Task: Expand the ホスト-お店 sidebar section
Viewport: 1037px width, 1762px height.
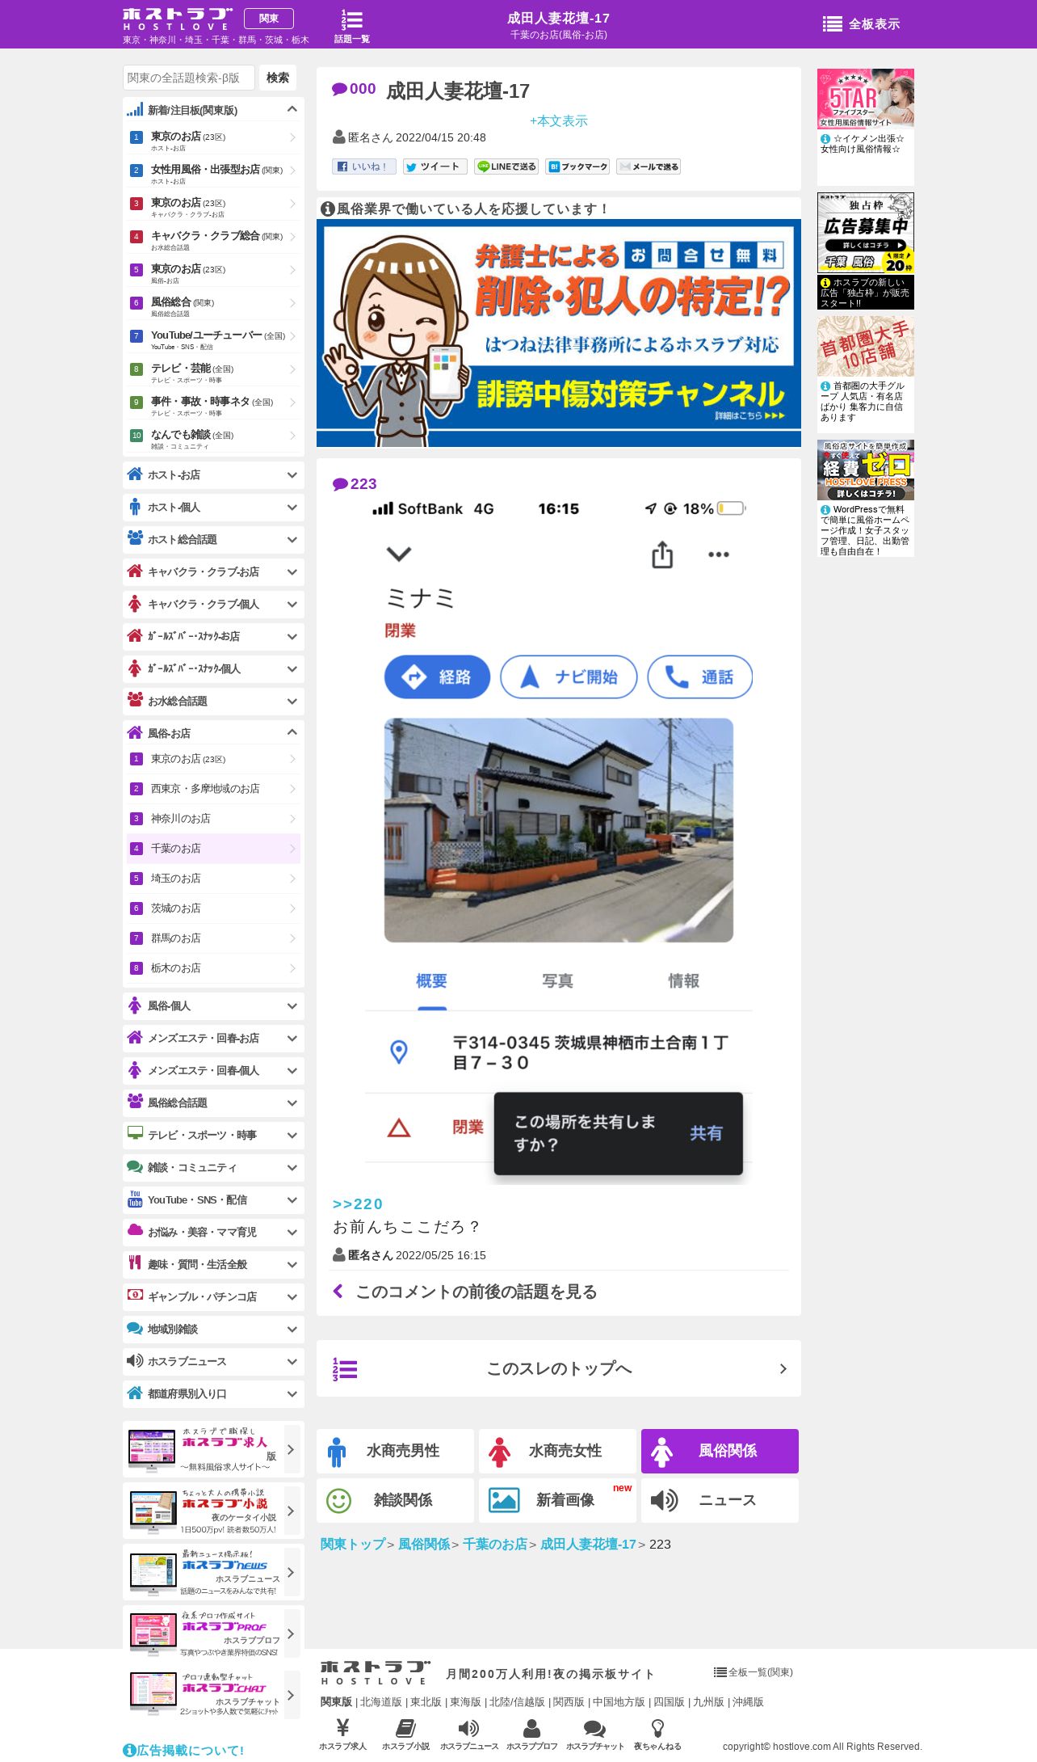Action: 213,474
